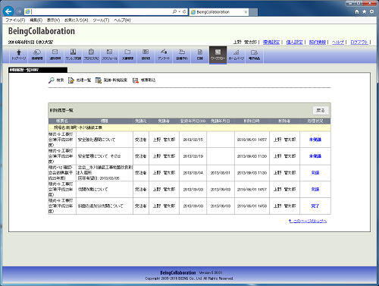
Task: Open the ヘルプ(H) menu in menu bar
Action: tap(122, 20)
